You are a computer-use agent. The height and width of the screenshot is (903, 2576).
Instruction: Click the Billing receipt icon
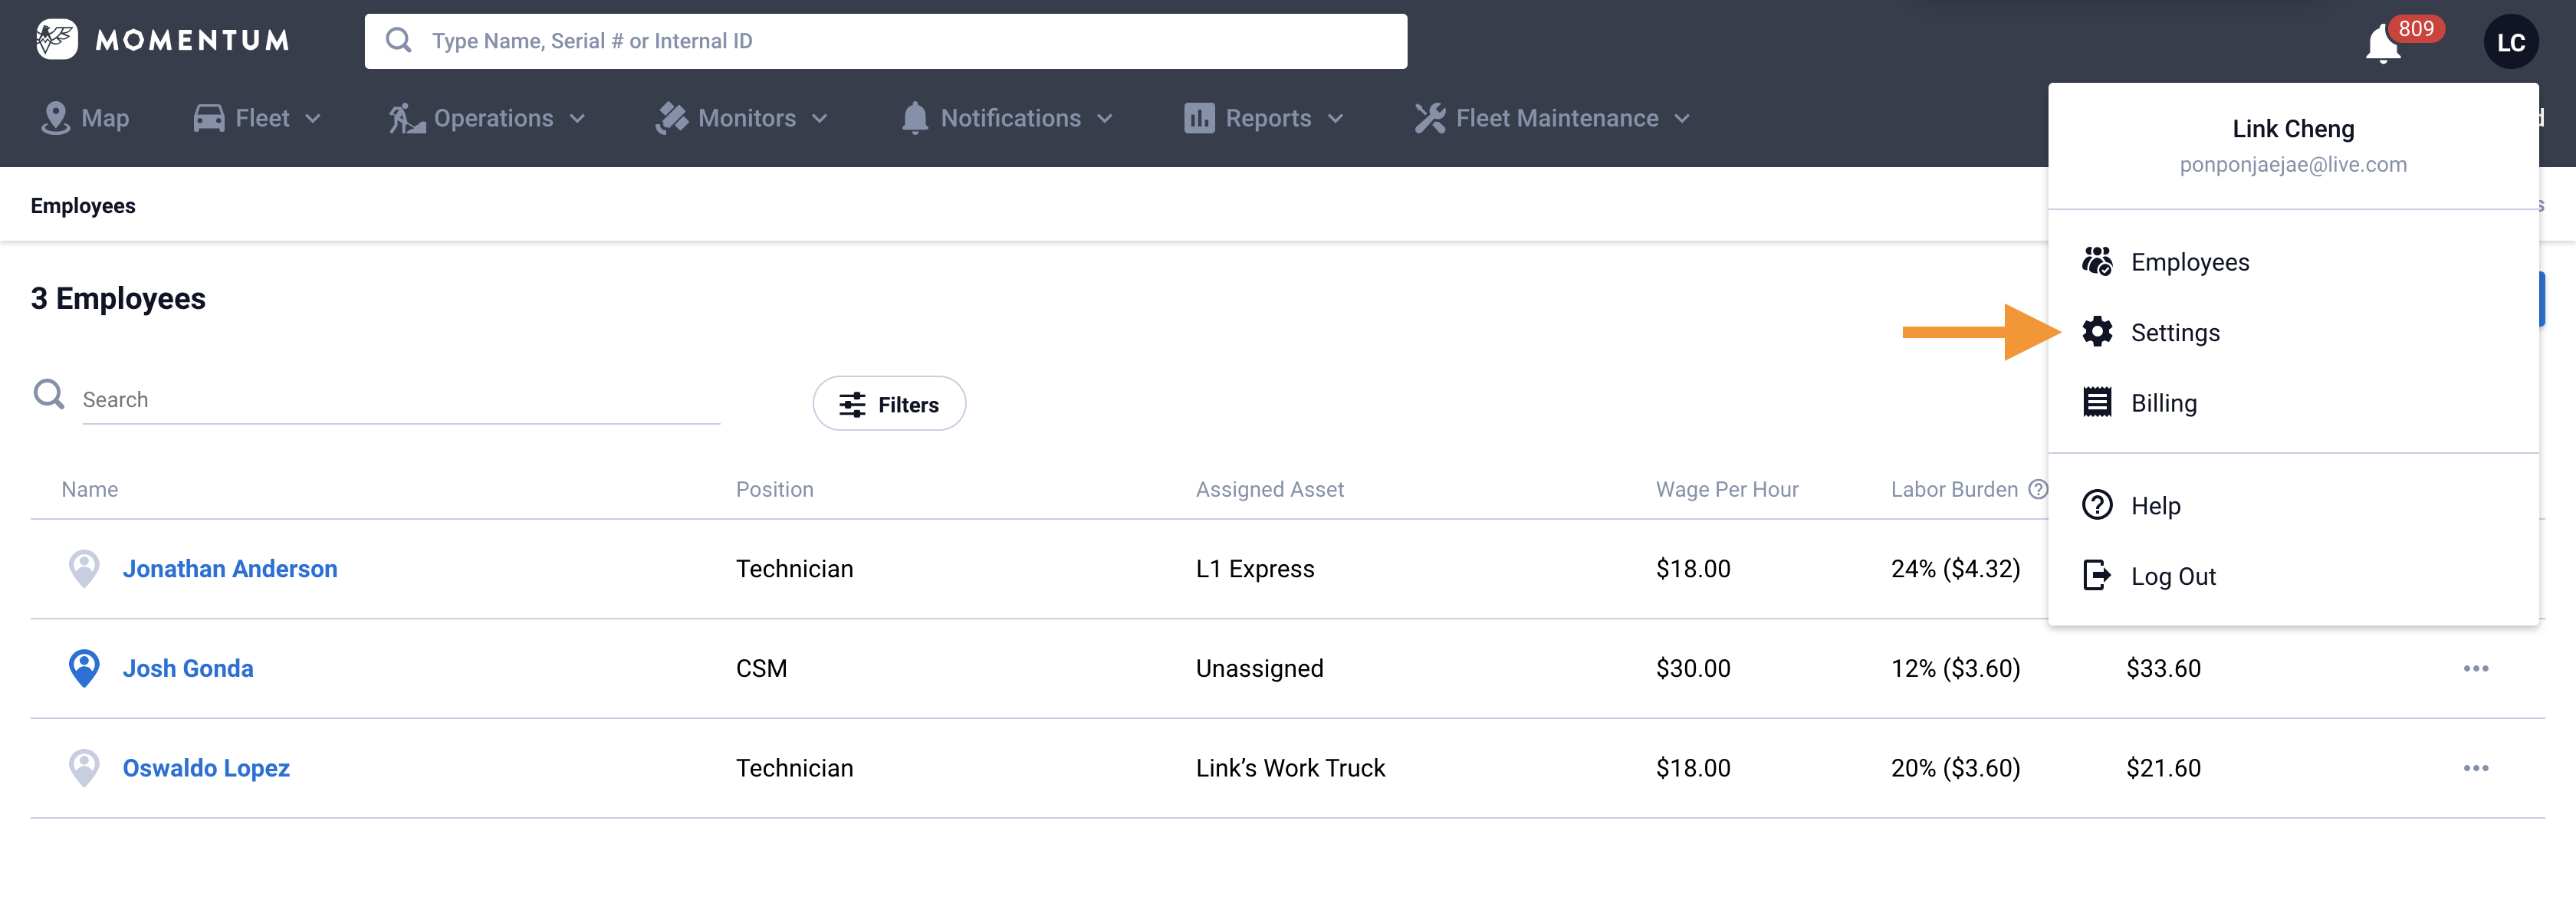coord(2096,402)
